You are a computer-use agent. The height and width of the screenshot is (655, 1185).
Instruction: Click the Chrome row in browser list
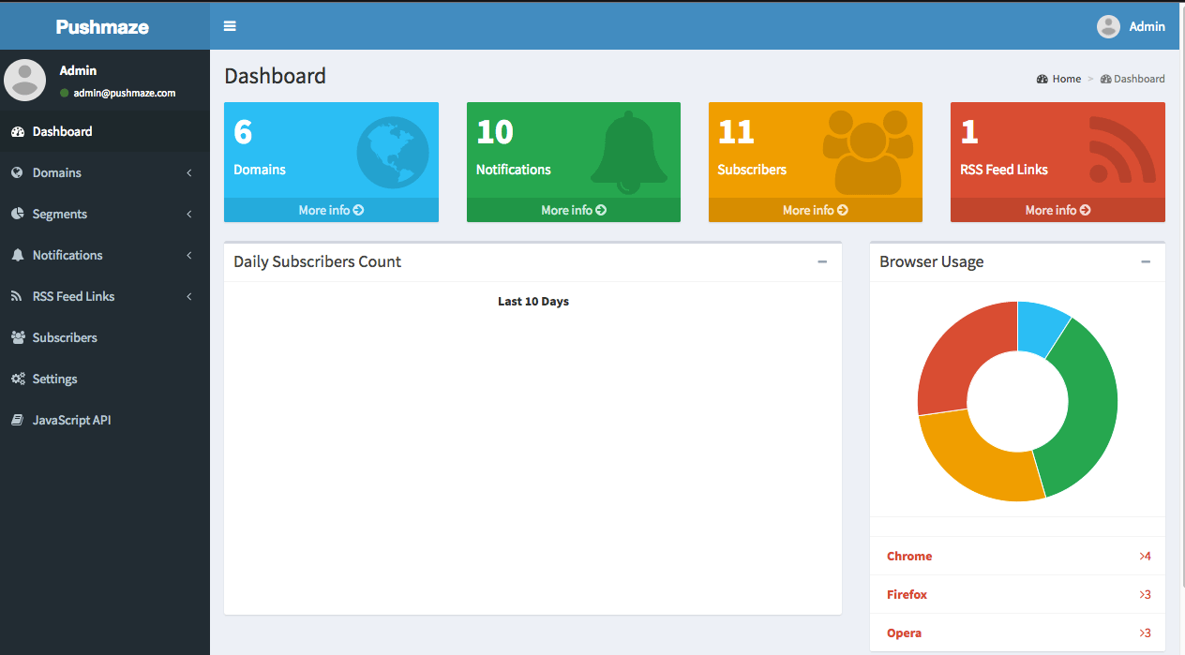1018,556
